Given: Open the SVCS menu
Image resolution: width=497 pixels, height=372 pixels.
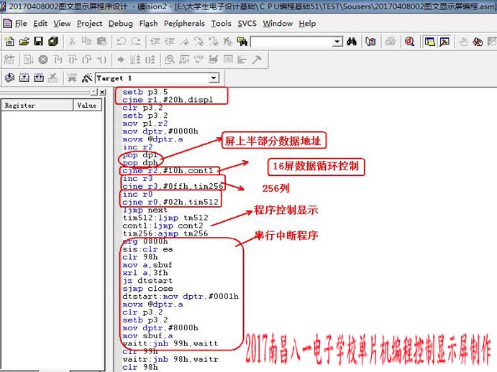Looking at the screenshot, I should 247,24.
